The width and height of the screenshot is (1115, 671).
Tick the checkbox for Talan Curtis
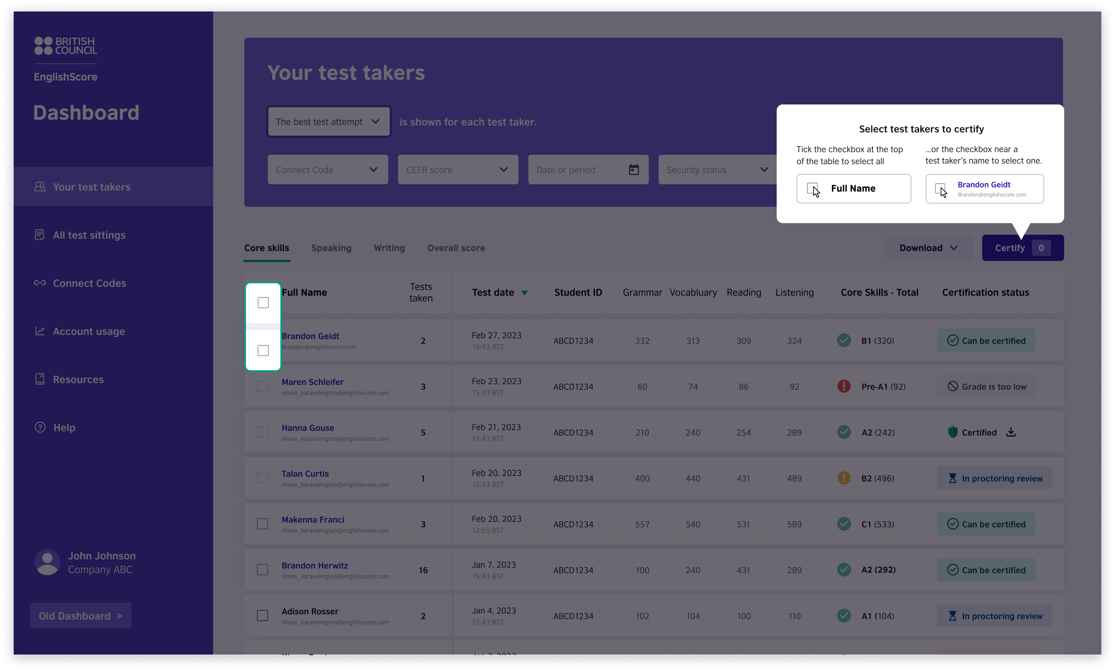(262, 478)
